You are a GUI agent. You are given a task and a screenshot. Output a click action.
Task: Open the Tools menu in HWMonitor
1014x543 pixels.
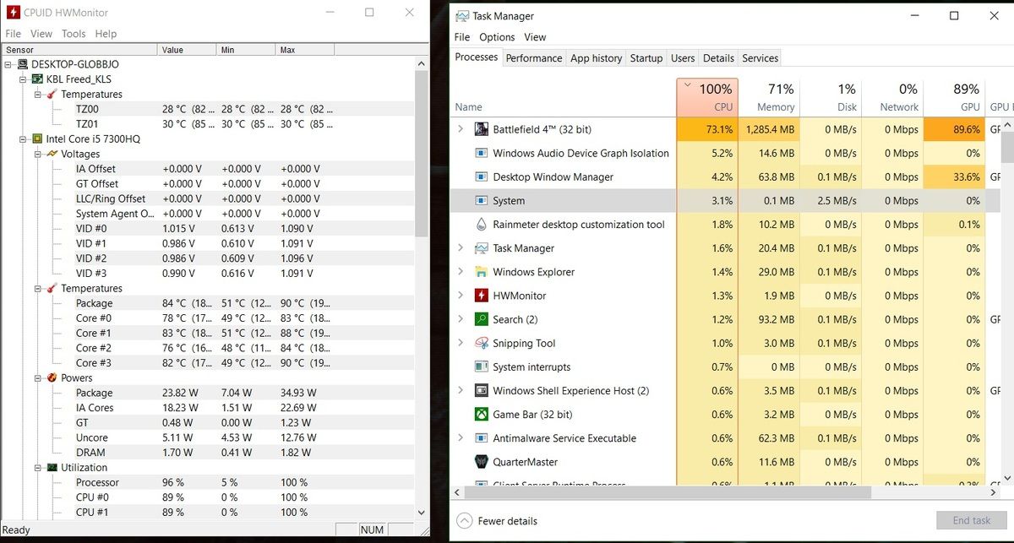coord(74,34)
